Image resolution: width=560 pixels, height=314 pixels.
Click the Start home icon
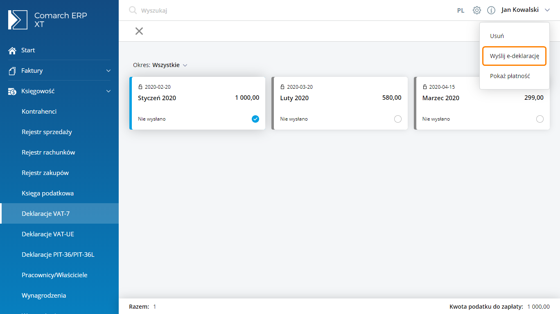(12, 50)
